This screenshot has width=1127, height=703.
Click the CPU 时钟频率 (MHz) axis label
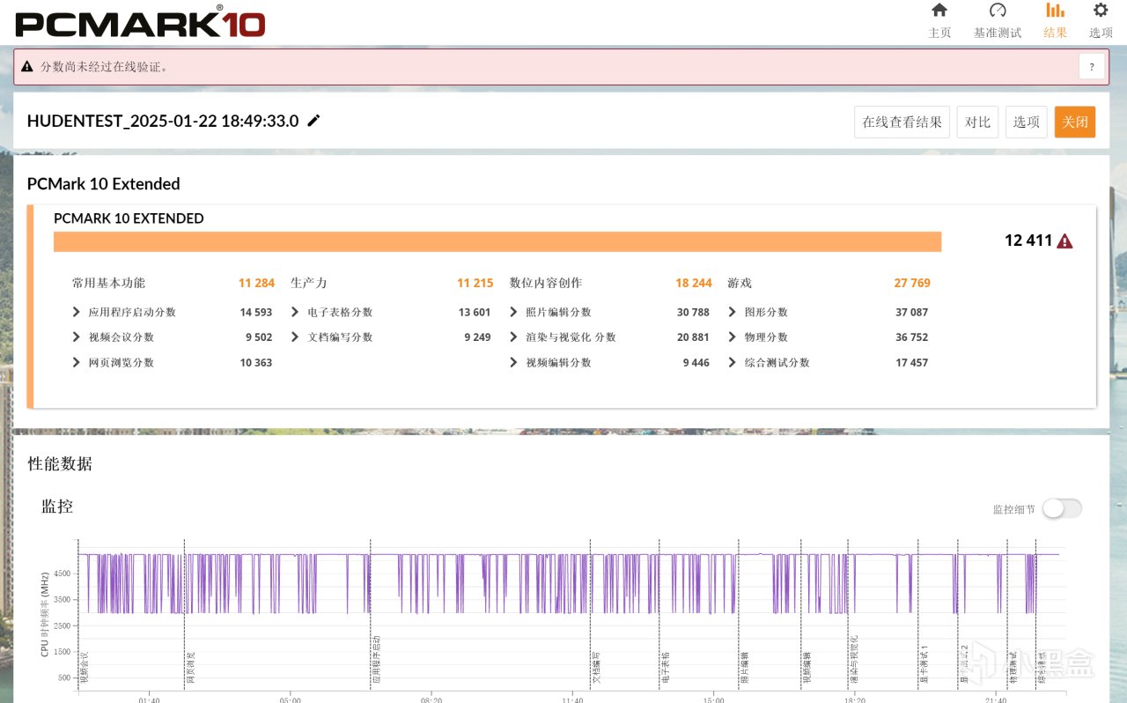[45, 614]
